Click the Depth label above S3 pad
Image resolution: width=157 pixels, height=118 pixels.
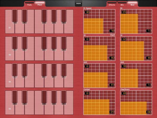tap(113, 35)
